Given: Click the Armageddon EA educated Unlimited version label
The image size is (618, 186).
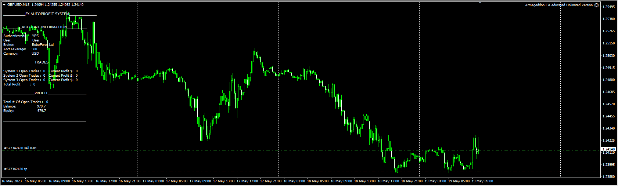Looking at the screenshot, I should 559,5.
